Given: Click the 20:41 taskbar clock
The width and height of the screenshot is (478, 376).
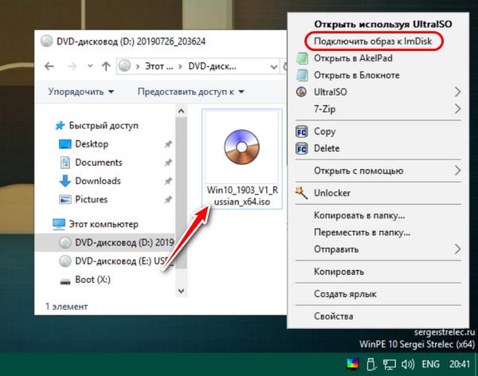Looking at the screenshot, I should tap(460, 364).
